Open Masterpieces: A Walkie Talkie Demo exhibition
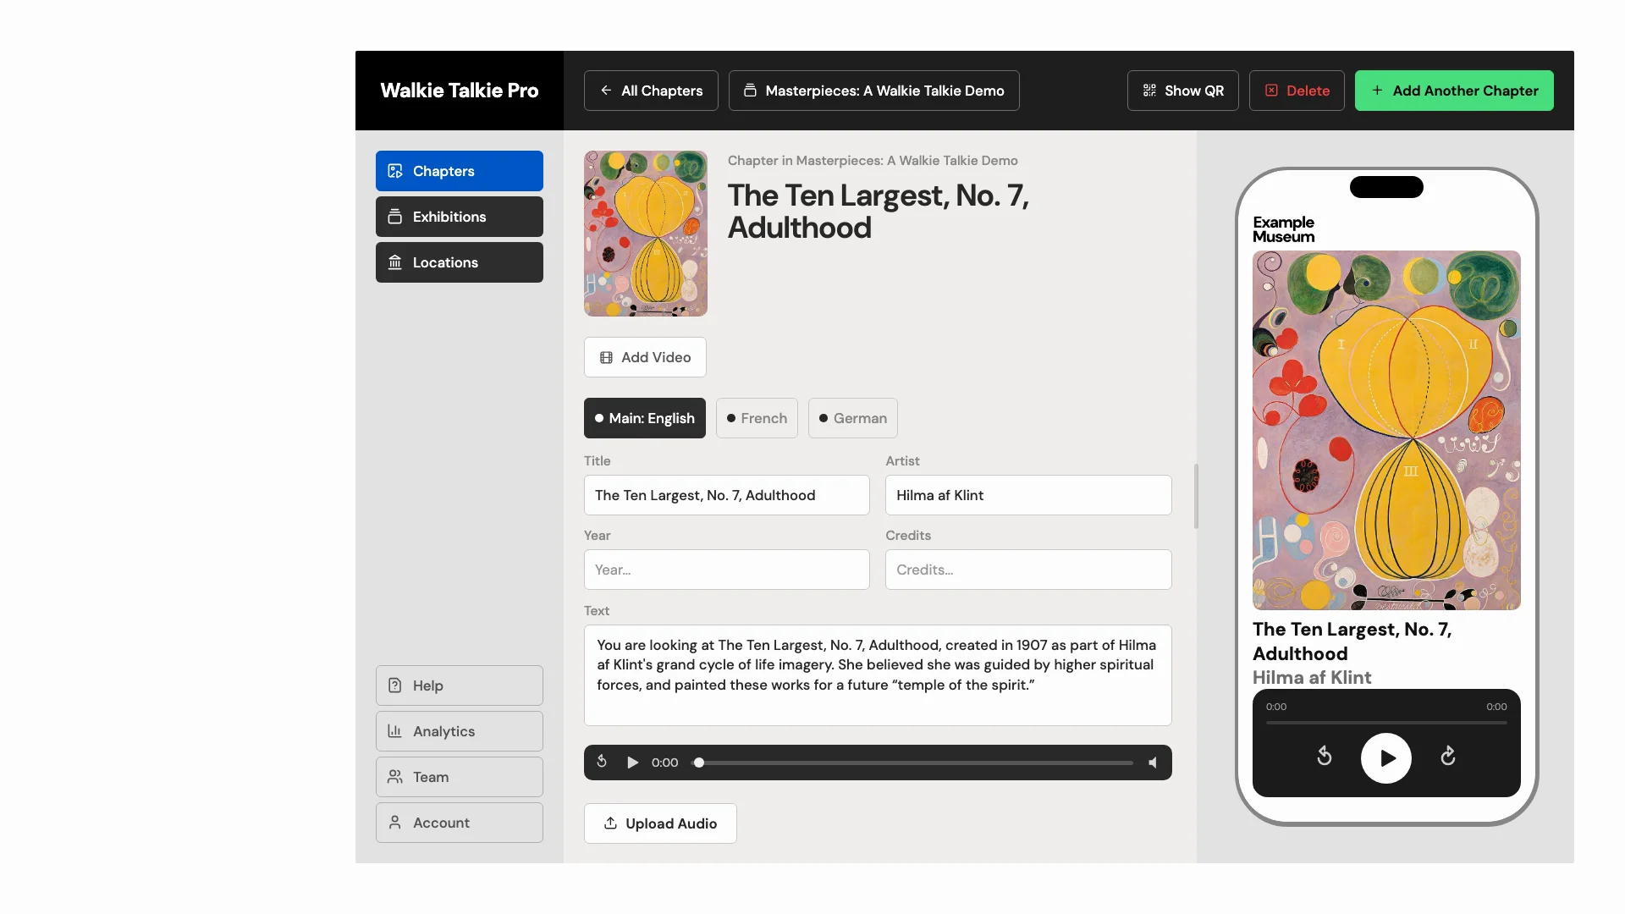This screenshot has height=914, width=1625. [873, 91]
